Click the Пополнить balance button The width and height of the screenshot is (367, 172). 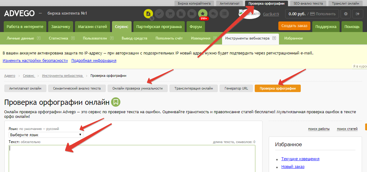point(323,14)
